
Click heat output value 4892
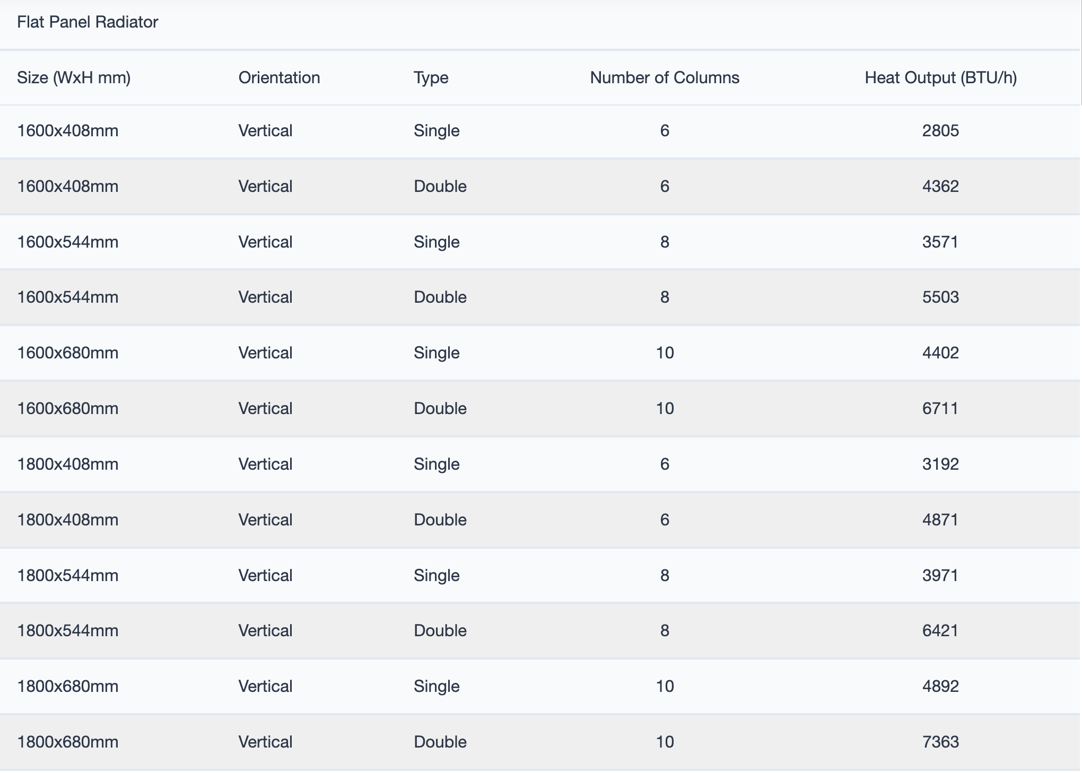tap(940, 686)
